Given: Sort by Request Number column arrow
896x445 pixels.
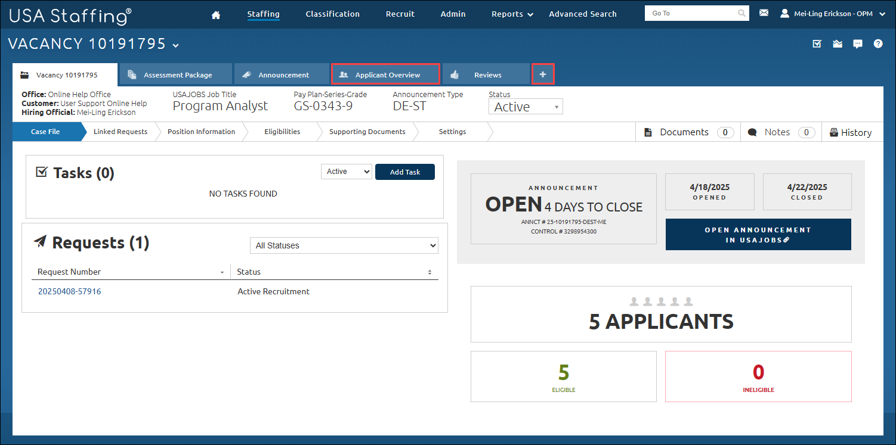Looking at the screenshot, I should (223, 272).
